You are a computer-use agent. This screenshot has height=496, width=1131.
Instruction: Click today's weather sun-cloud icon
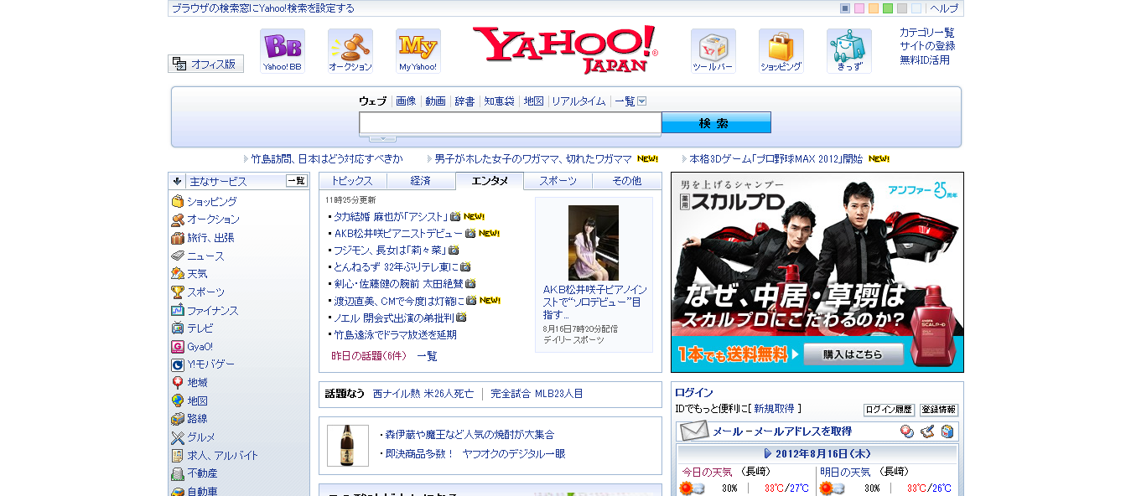tap(692, 488)
